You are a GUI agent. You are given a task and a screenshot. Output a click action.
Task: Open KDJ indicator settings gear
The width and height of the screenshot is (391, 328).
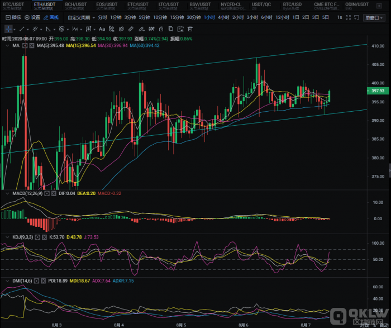point(37,237)
